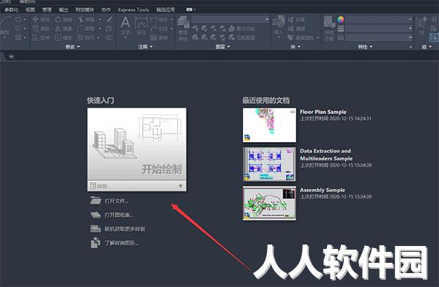439x287 pixels.
Task: Switch to the 协作 ribbon tab
Action: (x=106, y=10)
